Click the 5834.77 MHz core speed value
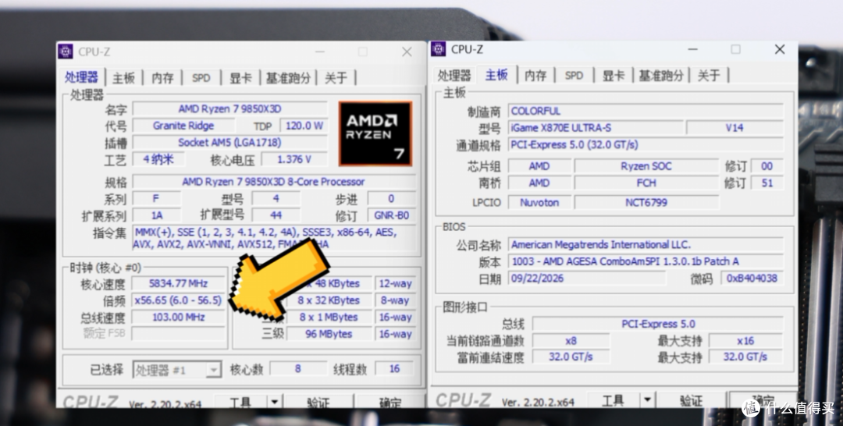 click(179, 283)
